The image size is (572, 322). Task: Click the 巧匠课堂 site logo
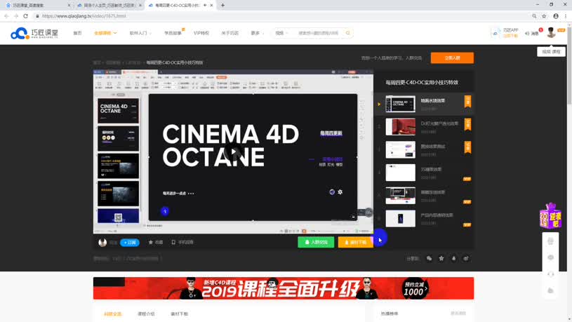click(34, 33)
